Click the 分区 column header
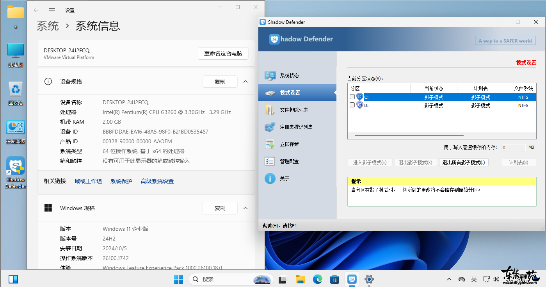This screenshot has height=287, width=546. [x=379, y=88]
